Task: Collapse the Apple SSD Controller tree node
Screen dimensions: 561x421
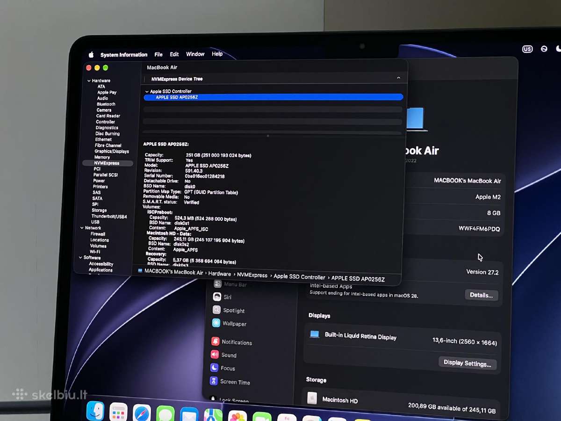Action: pyautogui.click(x=147, y=92)
